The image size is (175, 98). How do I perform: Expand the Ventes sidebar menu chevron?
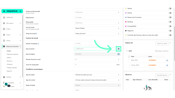(20, 35)
